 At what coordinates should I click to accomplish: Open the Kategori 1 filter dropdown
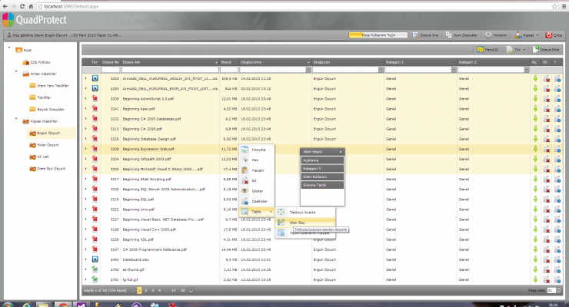454,70
